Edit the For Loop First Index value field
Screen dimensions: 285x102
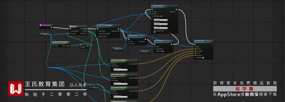coord(77,31)
